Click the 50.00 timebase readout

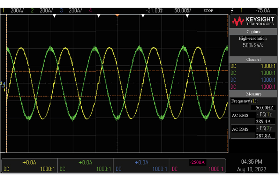tap(182, 10)
